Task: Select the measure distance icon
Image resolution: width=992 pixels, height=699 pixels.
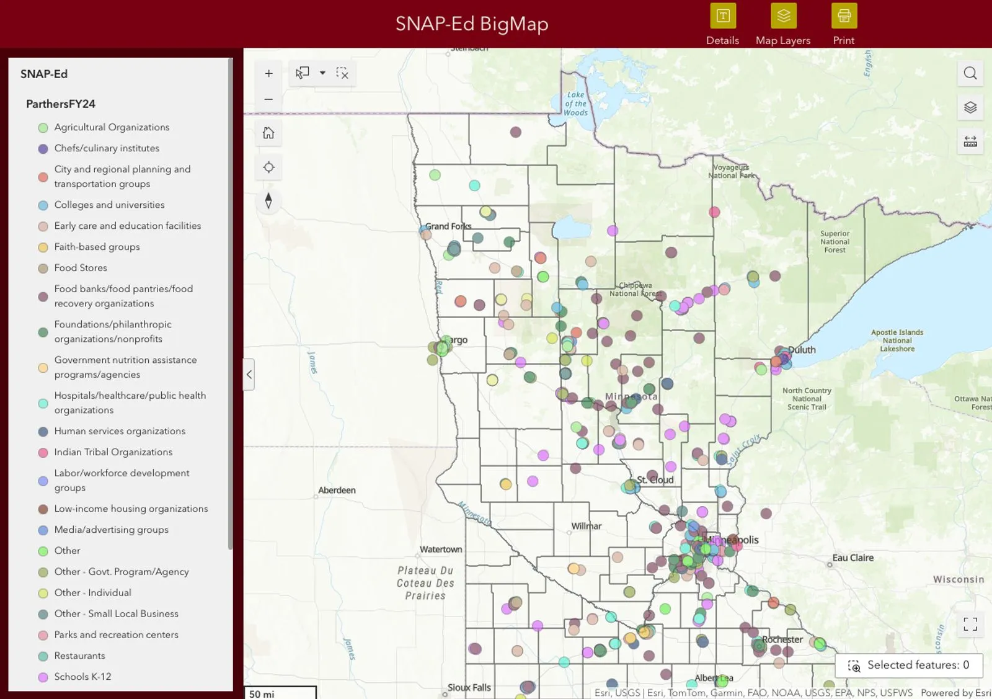Action: [970, 141]
